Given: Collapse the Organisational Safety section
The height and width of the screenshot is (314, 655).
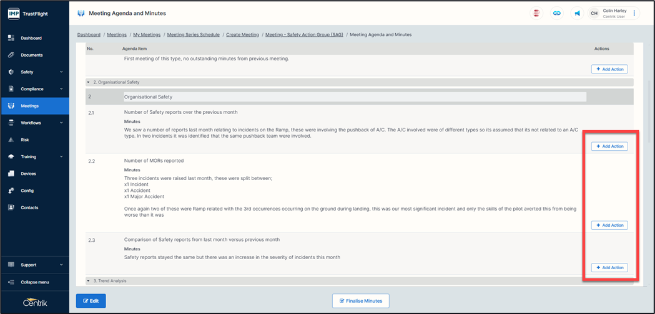Looking at the screenshot, I should [88, 82].
